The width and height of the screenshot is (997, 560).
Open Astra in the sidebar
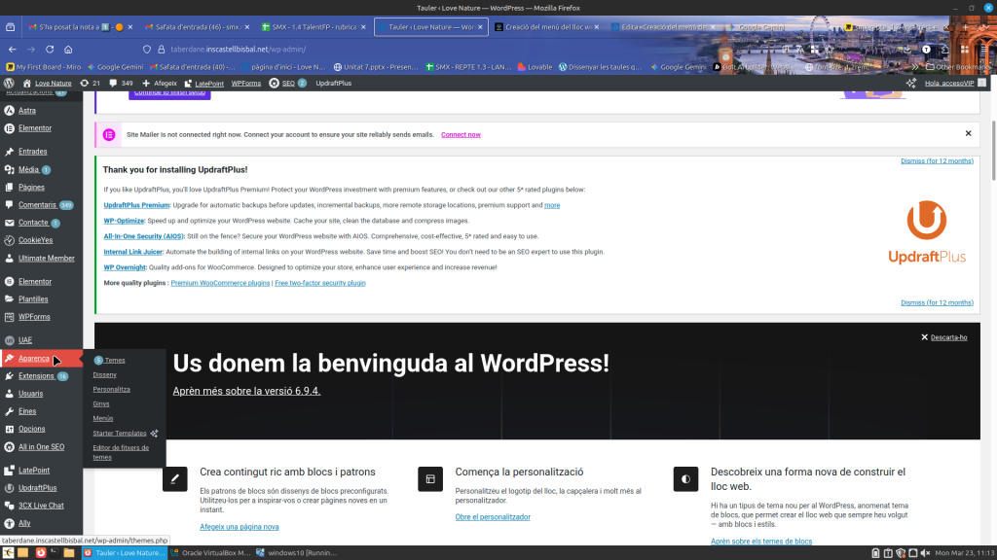click(26, 110)
